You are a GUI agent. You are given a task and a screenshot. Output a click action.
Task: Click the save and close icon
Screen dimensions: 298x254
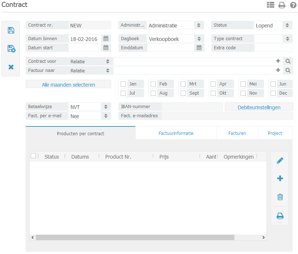11,49
